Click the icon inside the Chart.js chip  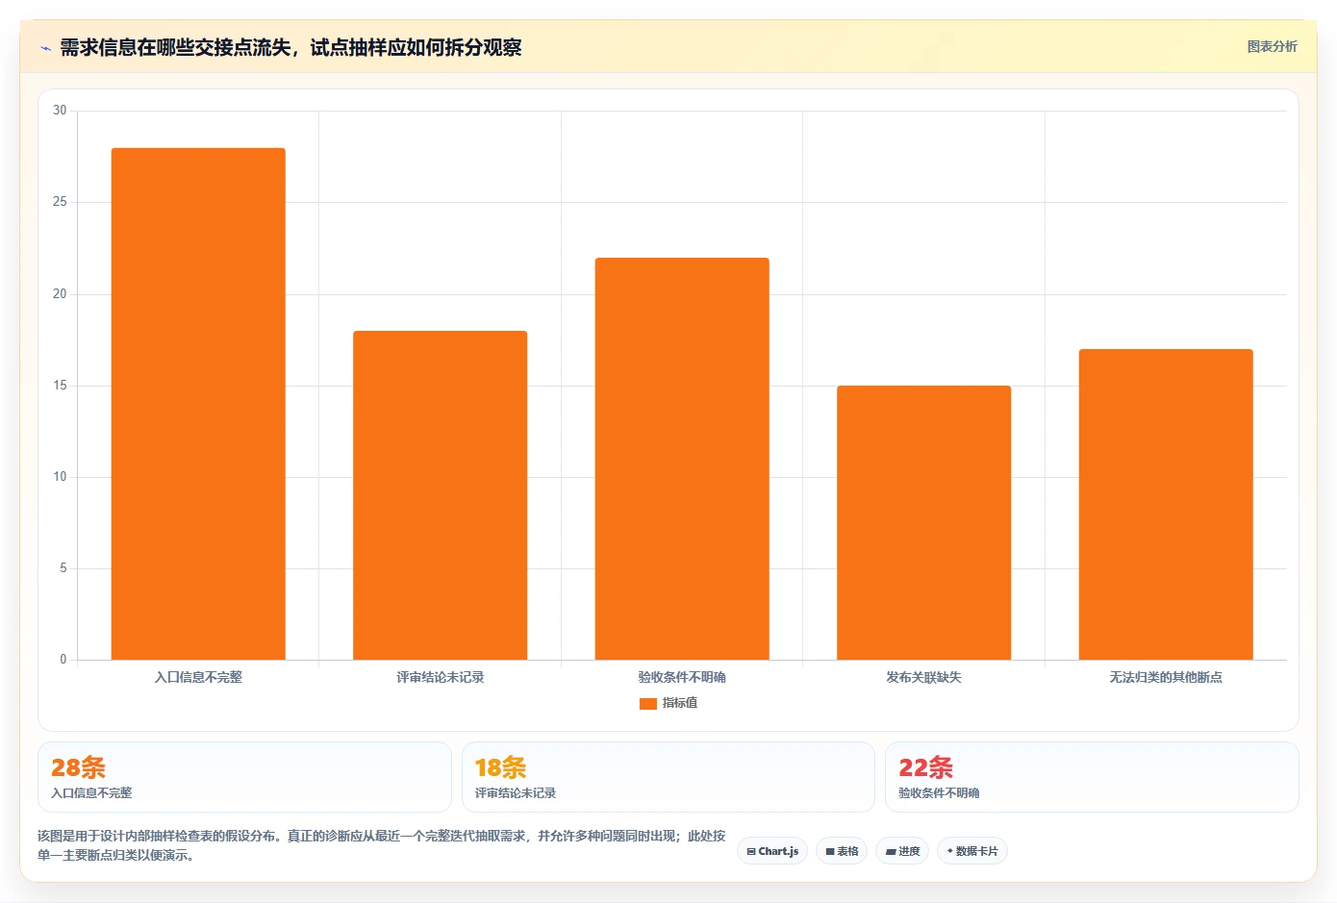click(x=751, y=852)
